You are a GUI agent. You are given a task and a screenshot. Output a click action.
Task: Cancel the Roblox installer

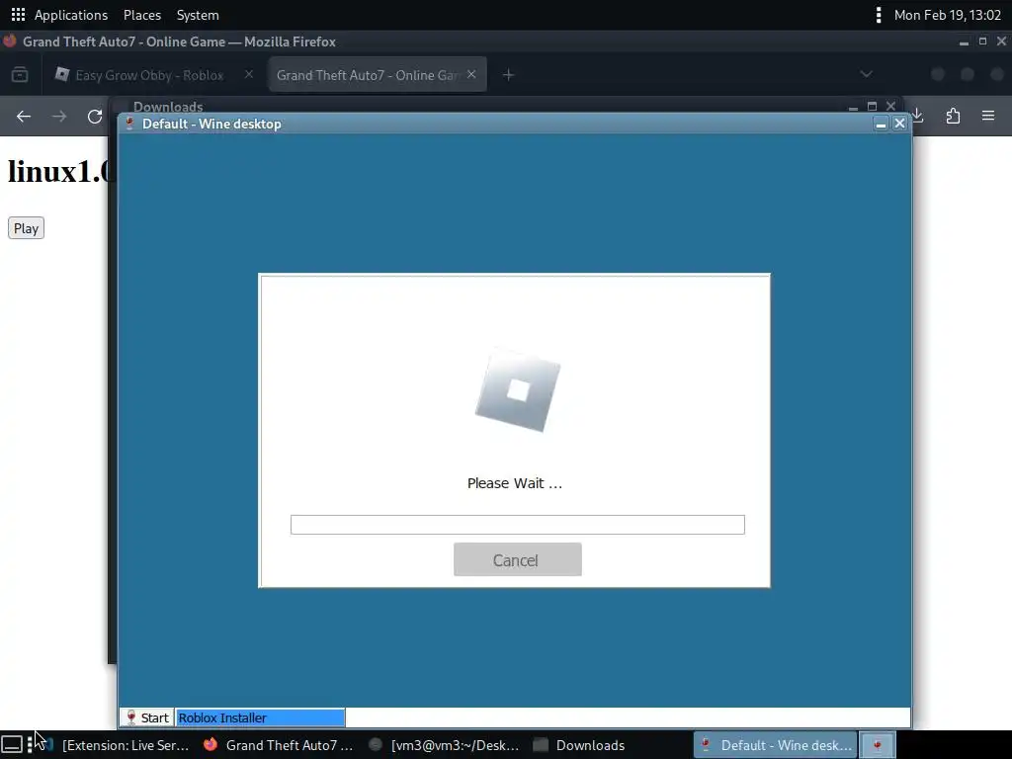click(518, 559)
